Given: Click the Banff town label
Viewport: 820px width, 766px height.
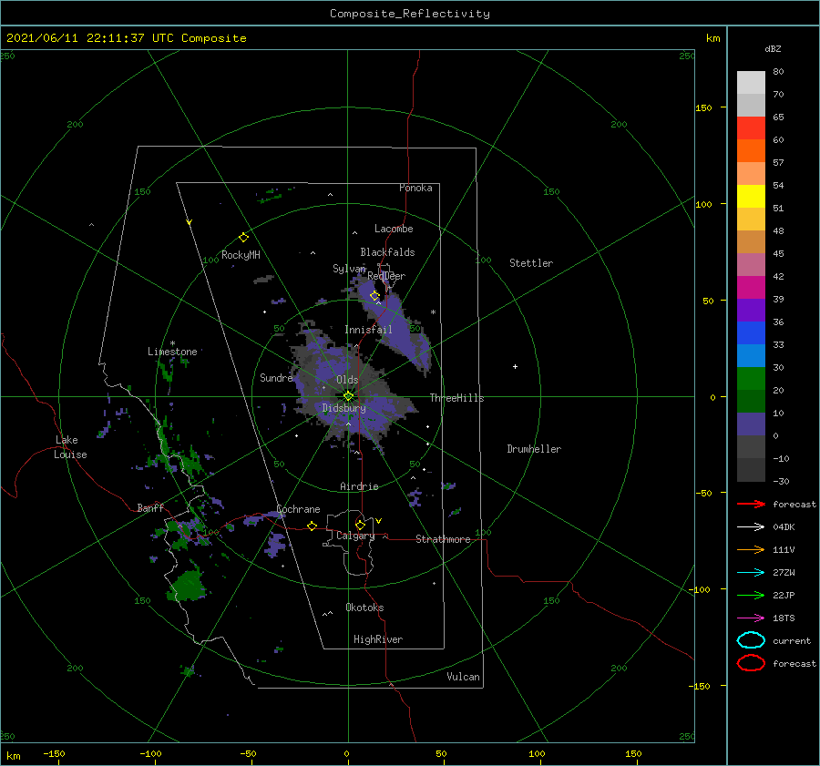Looking at the screenshot, I should (150, 507).
